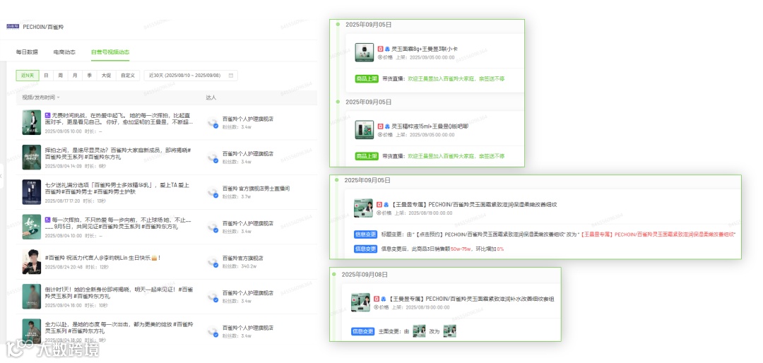The height and width of the screenshot is (363, 763).
Task: Open thumbnail of 倒计时1天 video
Action: click(32, 297)
